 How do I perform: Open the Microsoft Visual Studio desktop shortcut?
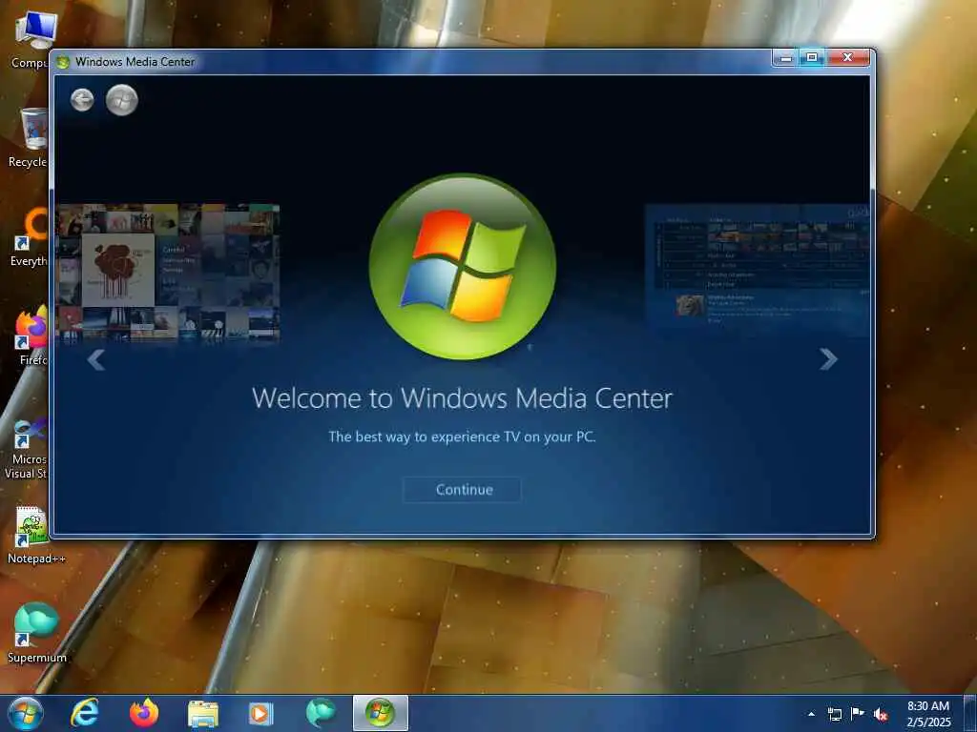26,450
